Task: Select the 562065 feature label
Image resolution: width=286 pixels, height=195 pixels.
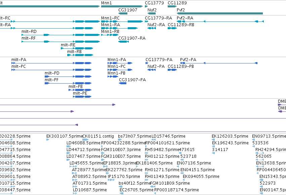Action: coord(263,156)
